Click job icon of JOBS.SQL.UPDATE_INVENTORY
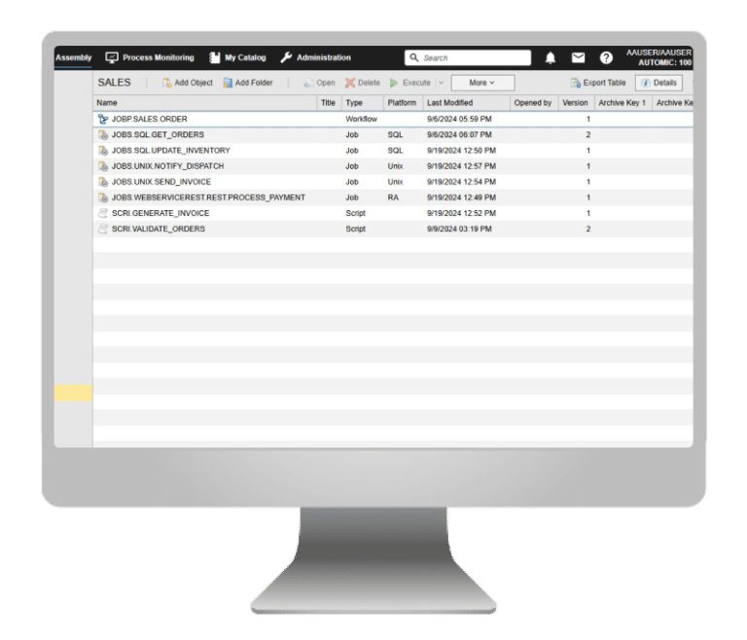Viewport: 747px width, 640px height. tap(103, 151)
